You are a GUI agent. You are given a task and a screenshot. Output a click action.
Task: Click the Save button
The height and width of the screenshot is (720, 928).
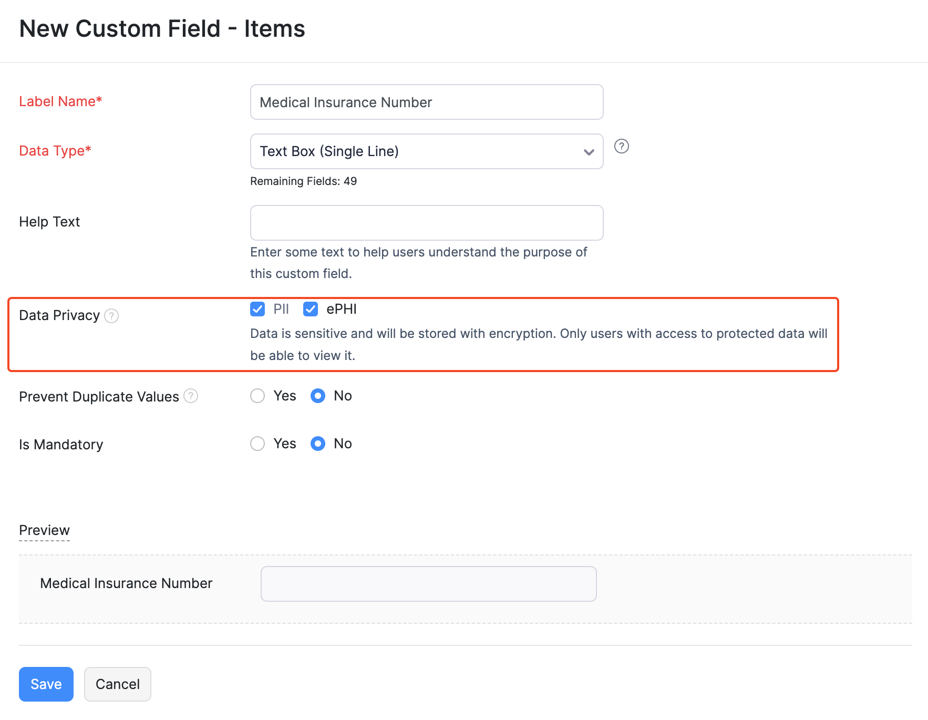coord(46,684)
